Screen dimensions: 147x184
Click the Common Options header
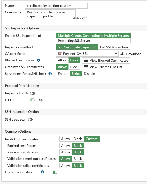pos(18,131)
